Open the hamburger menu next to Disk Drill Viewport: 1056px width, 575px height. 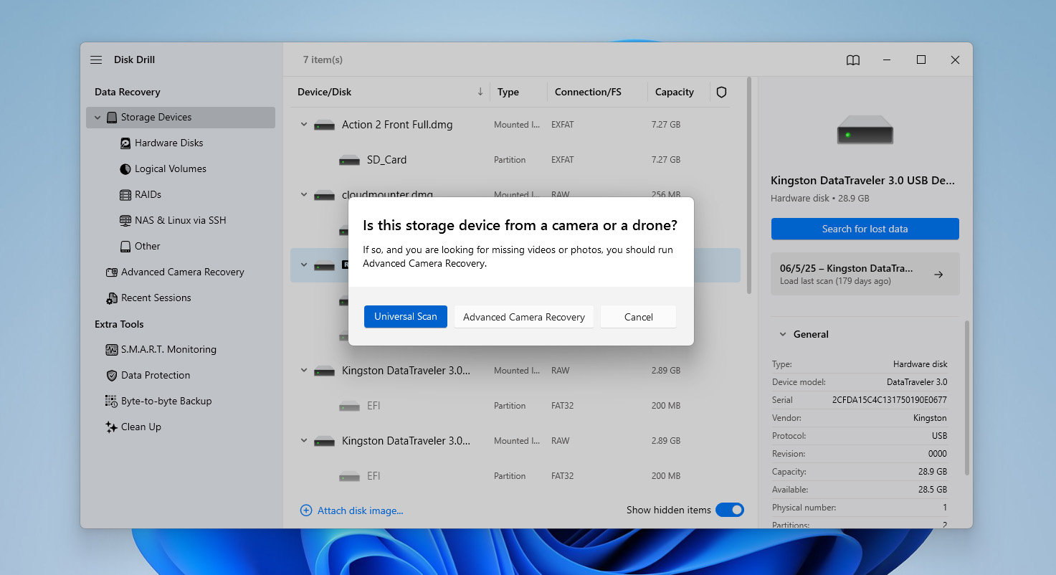(96, 60)
